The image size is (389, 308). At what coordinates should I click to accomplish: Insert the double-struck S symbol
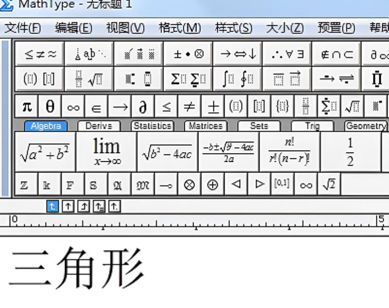click(96, 184)
